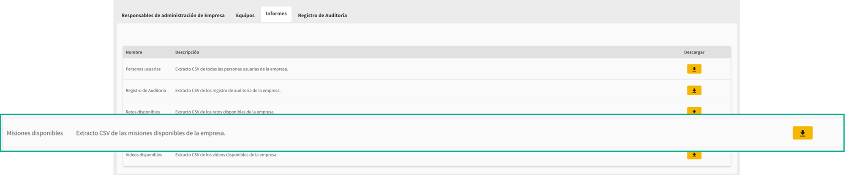
Task: Select the Informes tab
Action: coord(276,14)
